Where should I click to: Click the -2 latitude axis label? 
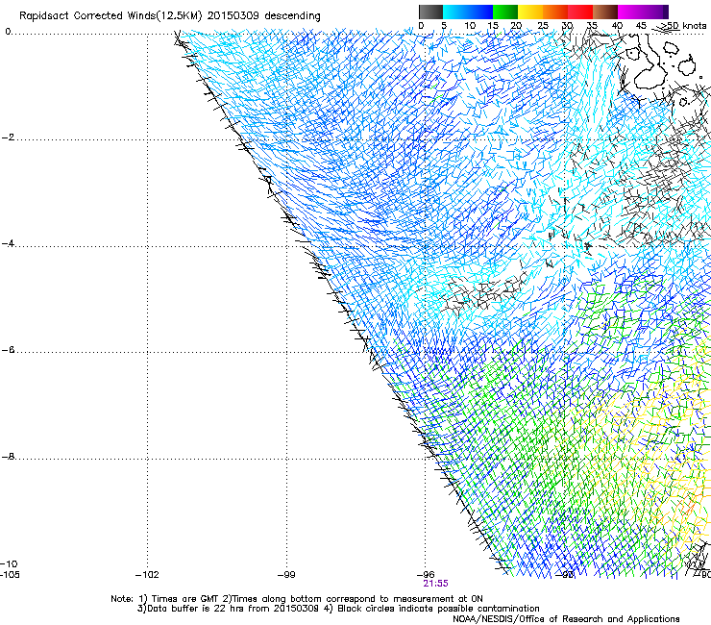coord(8,137)
